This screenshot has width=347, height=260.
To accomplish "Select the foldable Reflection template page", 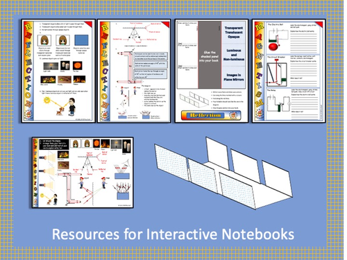I will pyautogui.click(x=212, y=71).
